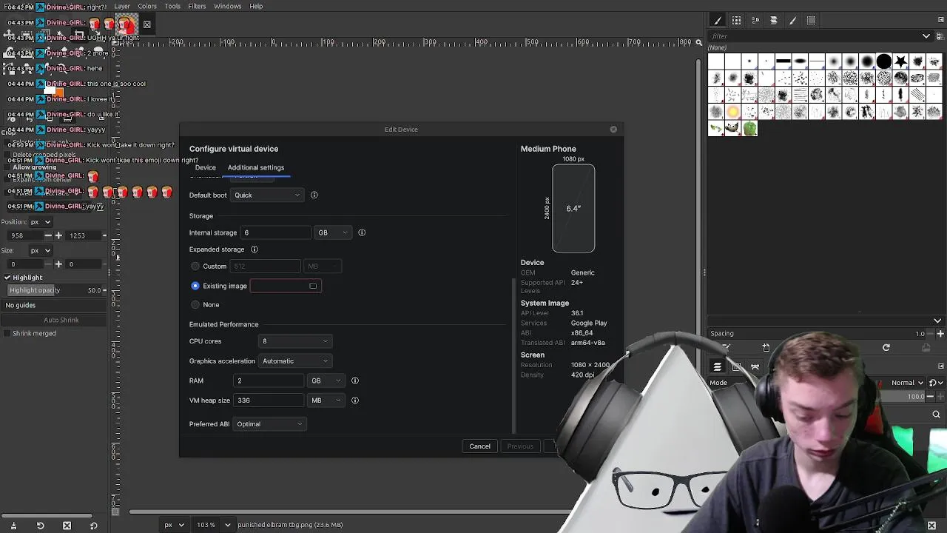Open the Layers tab icon
The height and width of the screenshot is (533, 947).
click(x=717, y=366)
